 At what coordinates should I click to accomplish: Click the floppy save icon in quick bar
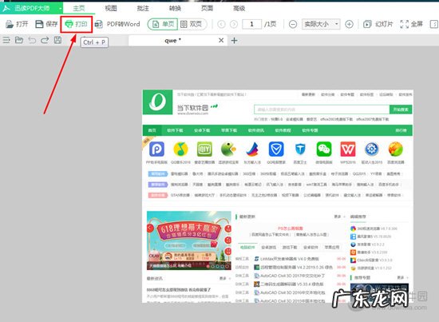pos(57,41)
